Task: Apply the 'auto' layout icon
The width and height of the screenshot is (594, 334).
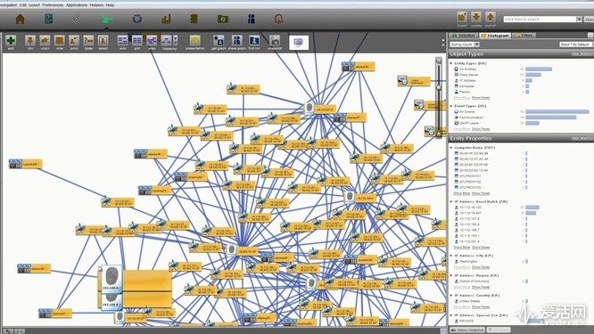Action: point(123,40)
